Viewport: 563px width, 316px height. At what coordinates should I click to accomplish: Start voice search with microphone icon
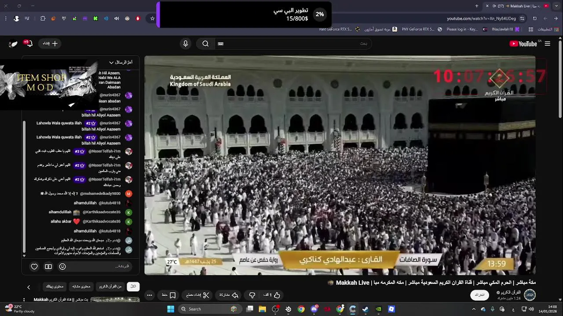(x=186, y=43)
